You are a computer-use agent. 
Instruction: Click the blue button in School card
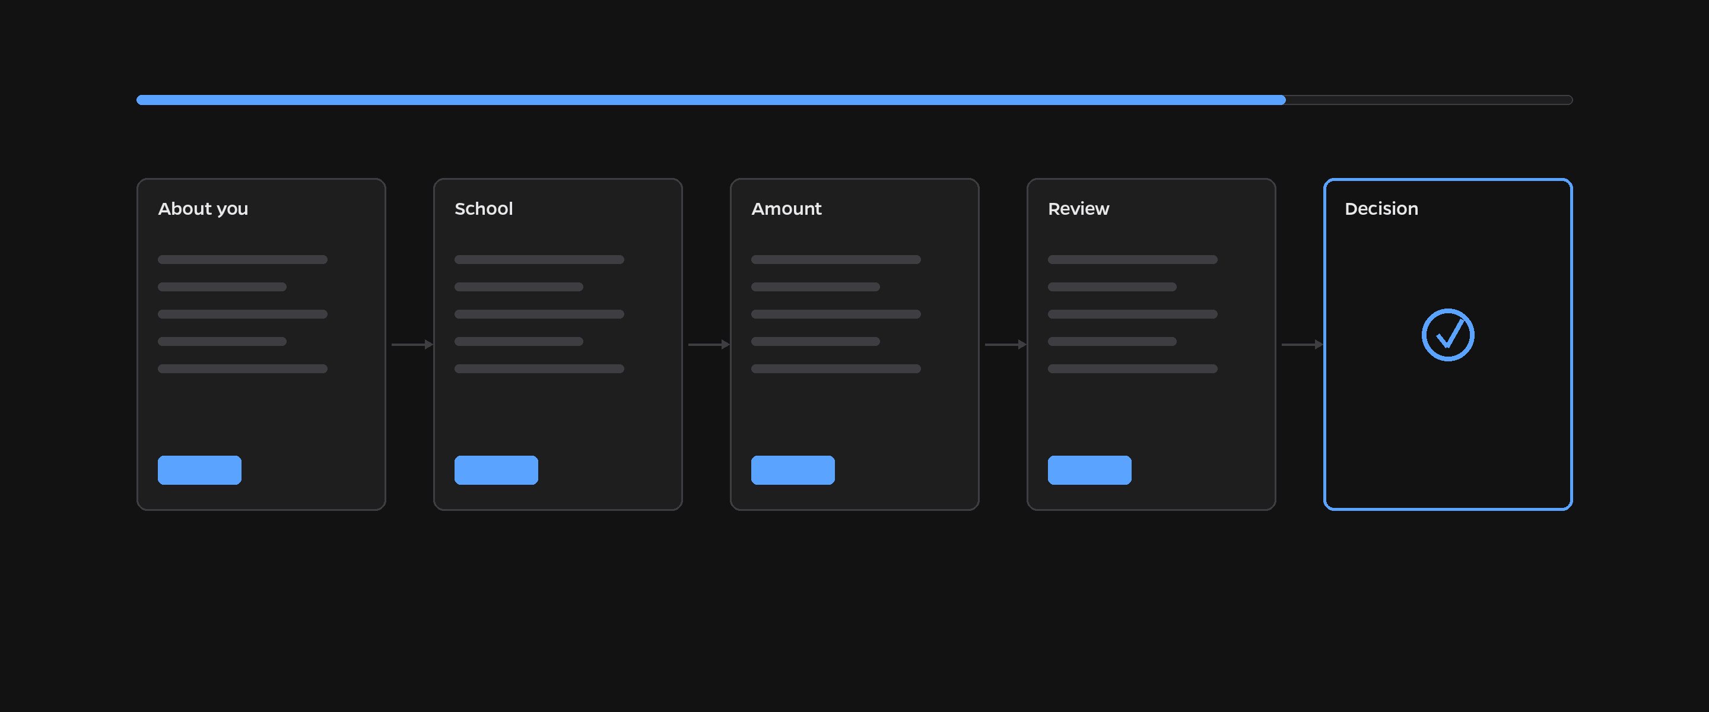(x=496, y=470)
